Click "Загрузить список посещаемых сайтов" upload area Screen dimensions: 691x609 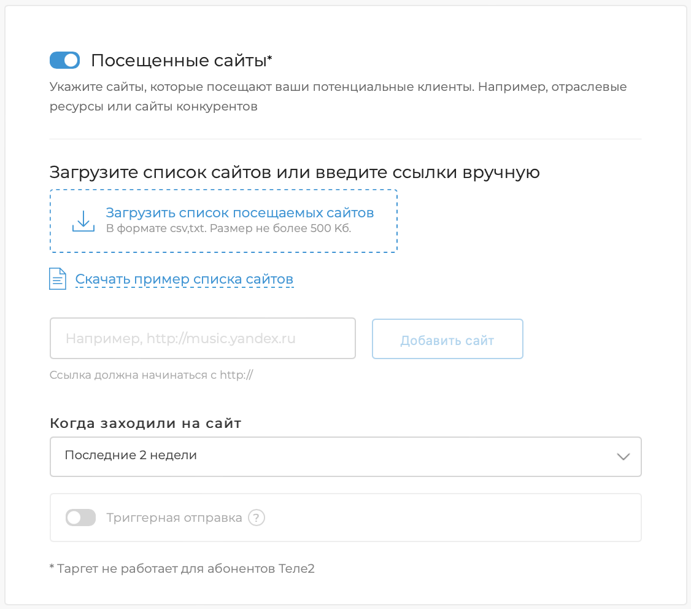[x=239, y=212]
